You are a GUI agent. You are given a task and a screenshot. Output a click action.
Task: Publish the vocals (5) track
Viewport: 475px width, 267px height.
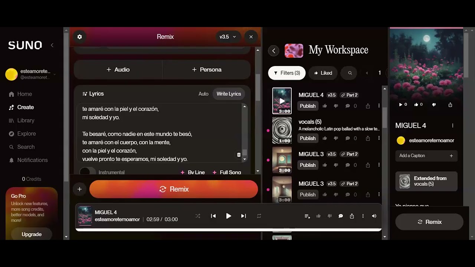coord(308,138)
